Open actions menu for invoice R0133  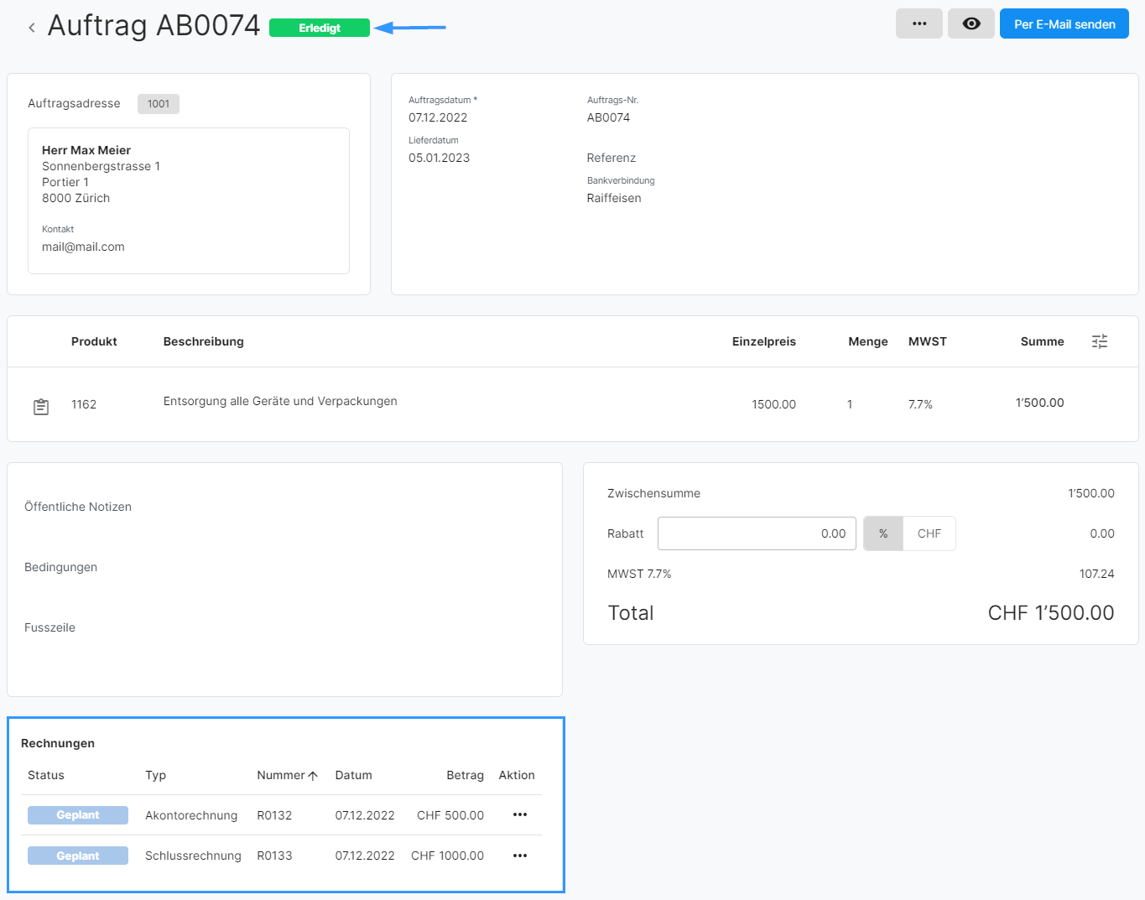point(520,856)
